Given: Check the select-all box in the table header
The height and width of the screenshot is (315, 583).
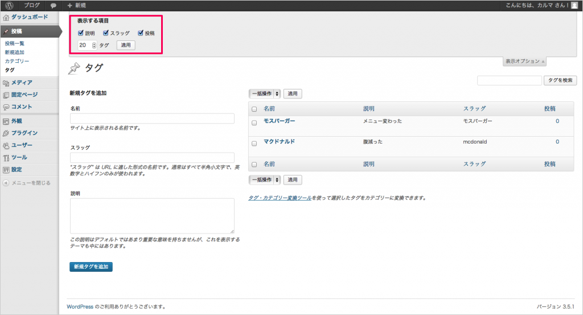Looking at the screenshot, I should [254, 109].
